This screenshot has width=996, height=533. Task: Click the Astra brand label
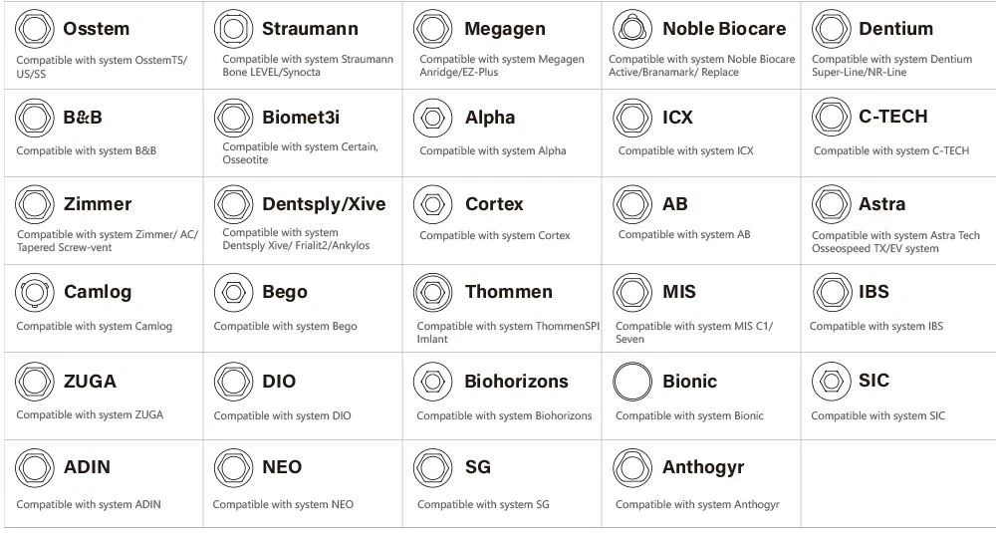[881, 204]
